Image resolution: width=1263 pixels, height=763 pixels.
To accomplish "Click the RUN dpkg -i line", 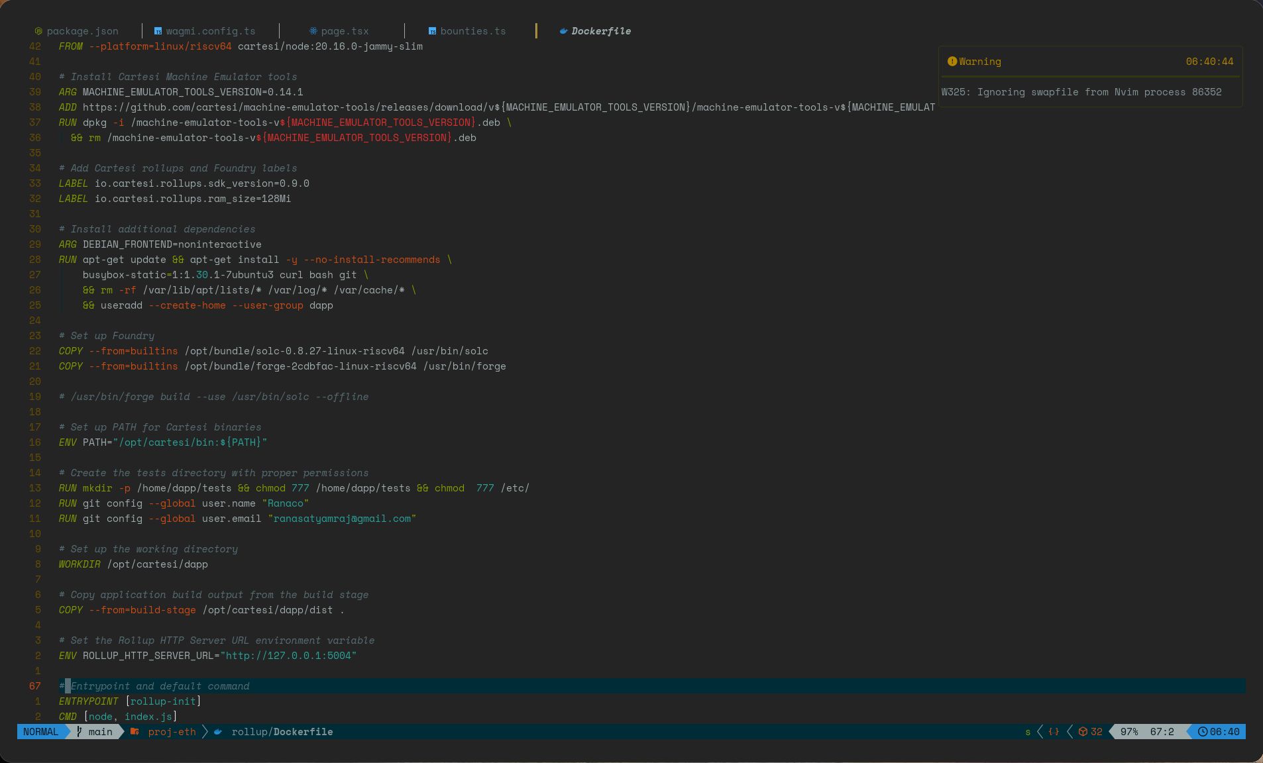I will point(285,123).
